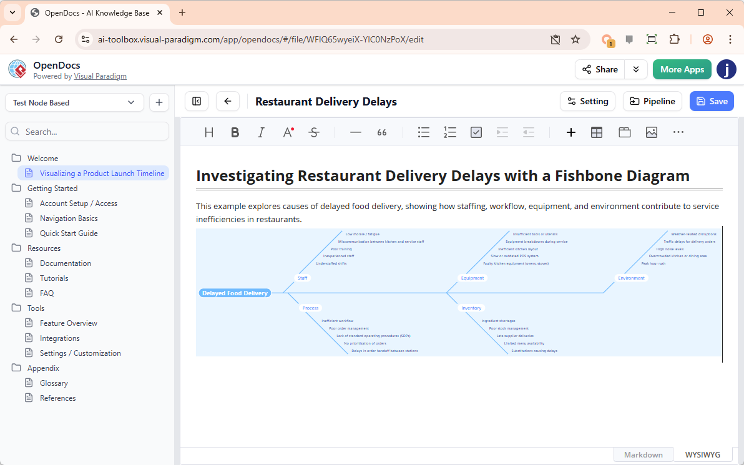
Task: Open the Test Node Based dropdown
Action: pyautogui.click(x=74, y=102)
